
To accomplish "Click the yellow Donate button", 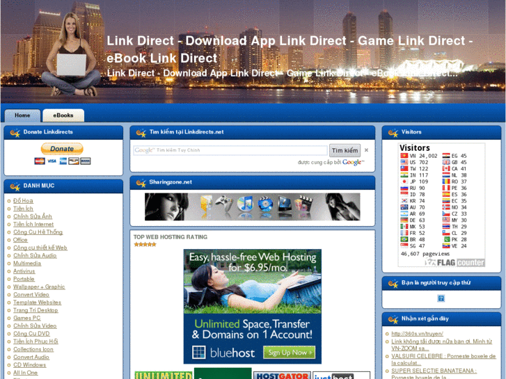I will [x=62, y=149].
